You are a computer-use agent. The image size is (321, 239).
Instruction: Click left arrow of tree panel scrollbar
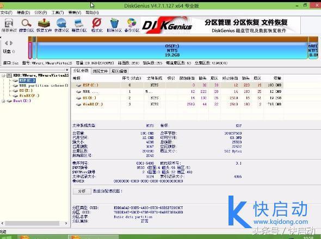pyautogui.click(x=2, y=223)
